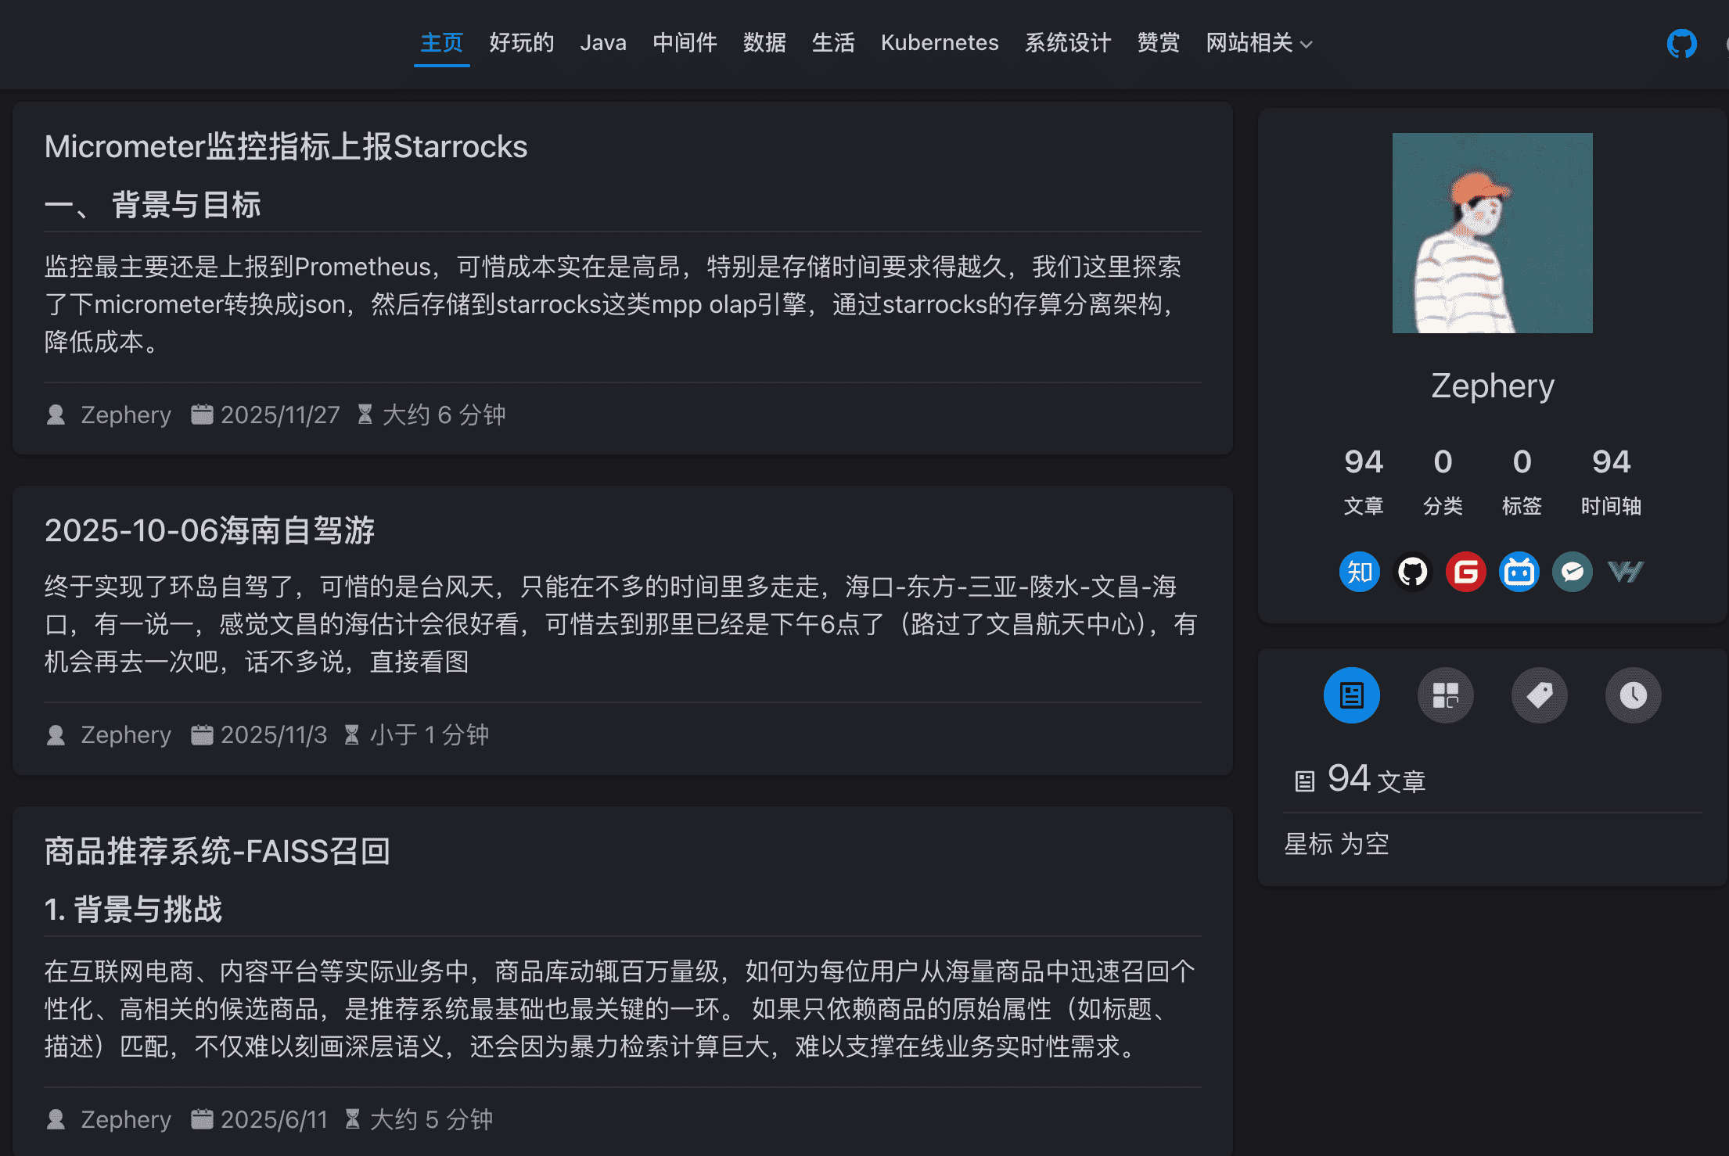
Task: Expand the 网站相关 dropdown menu
Action: pos(1259,43)
